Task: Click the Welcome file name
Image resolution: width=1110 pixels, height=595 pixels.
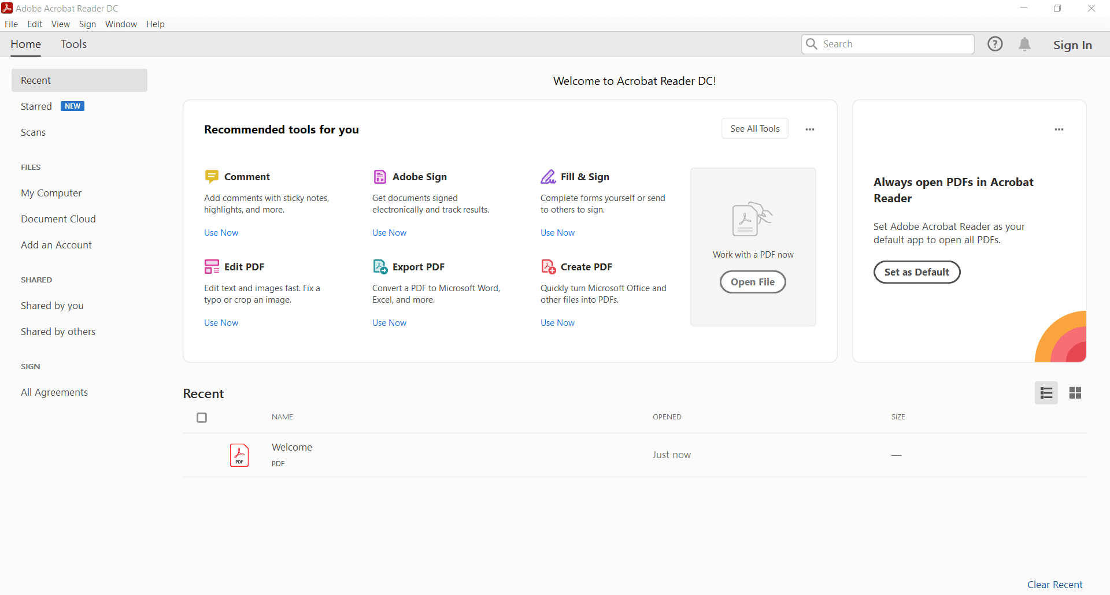Action: click(x=292, y=447)
